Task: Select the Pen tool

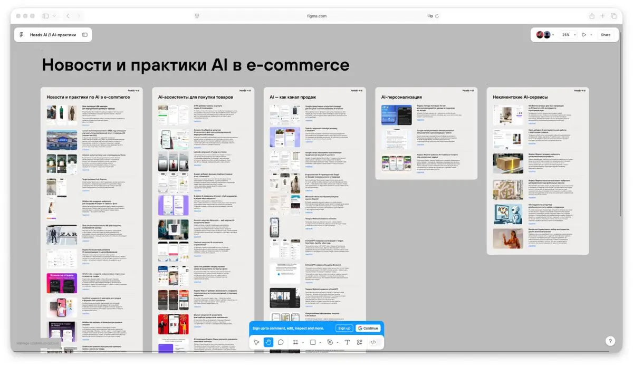Action: 330,342
